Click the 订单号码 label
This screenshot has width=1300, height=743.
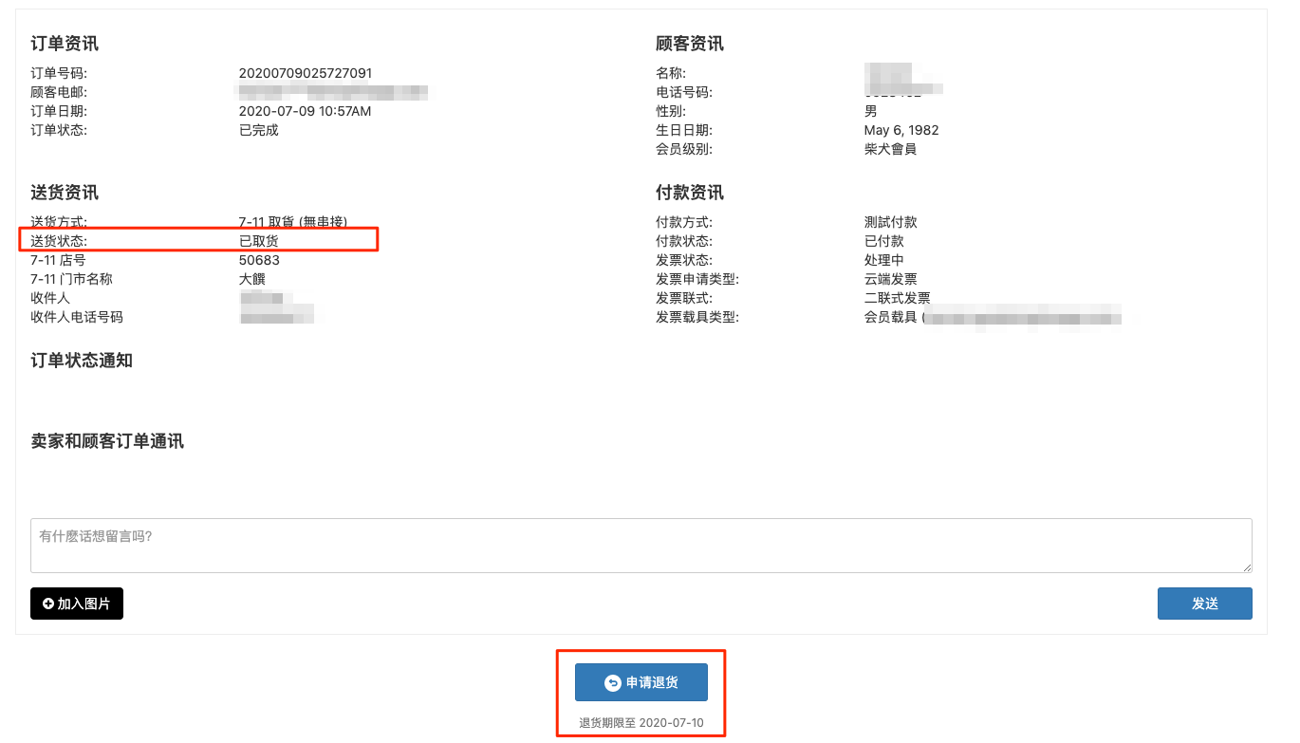[x=59, y=73]
